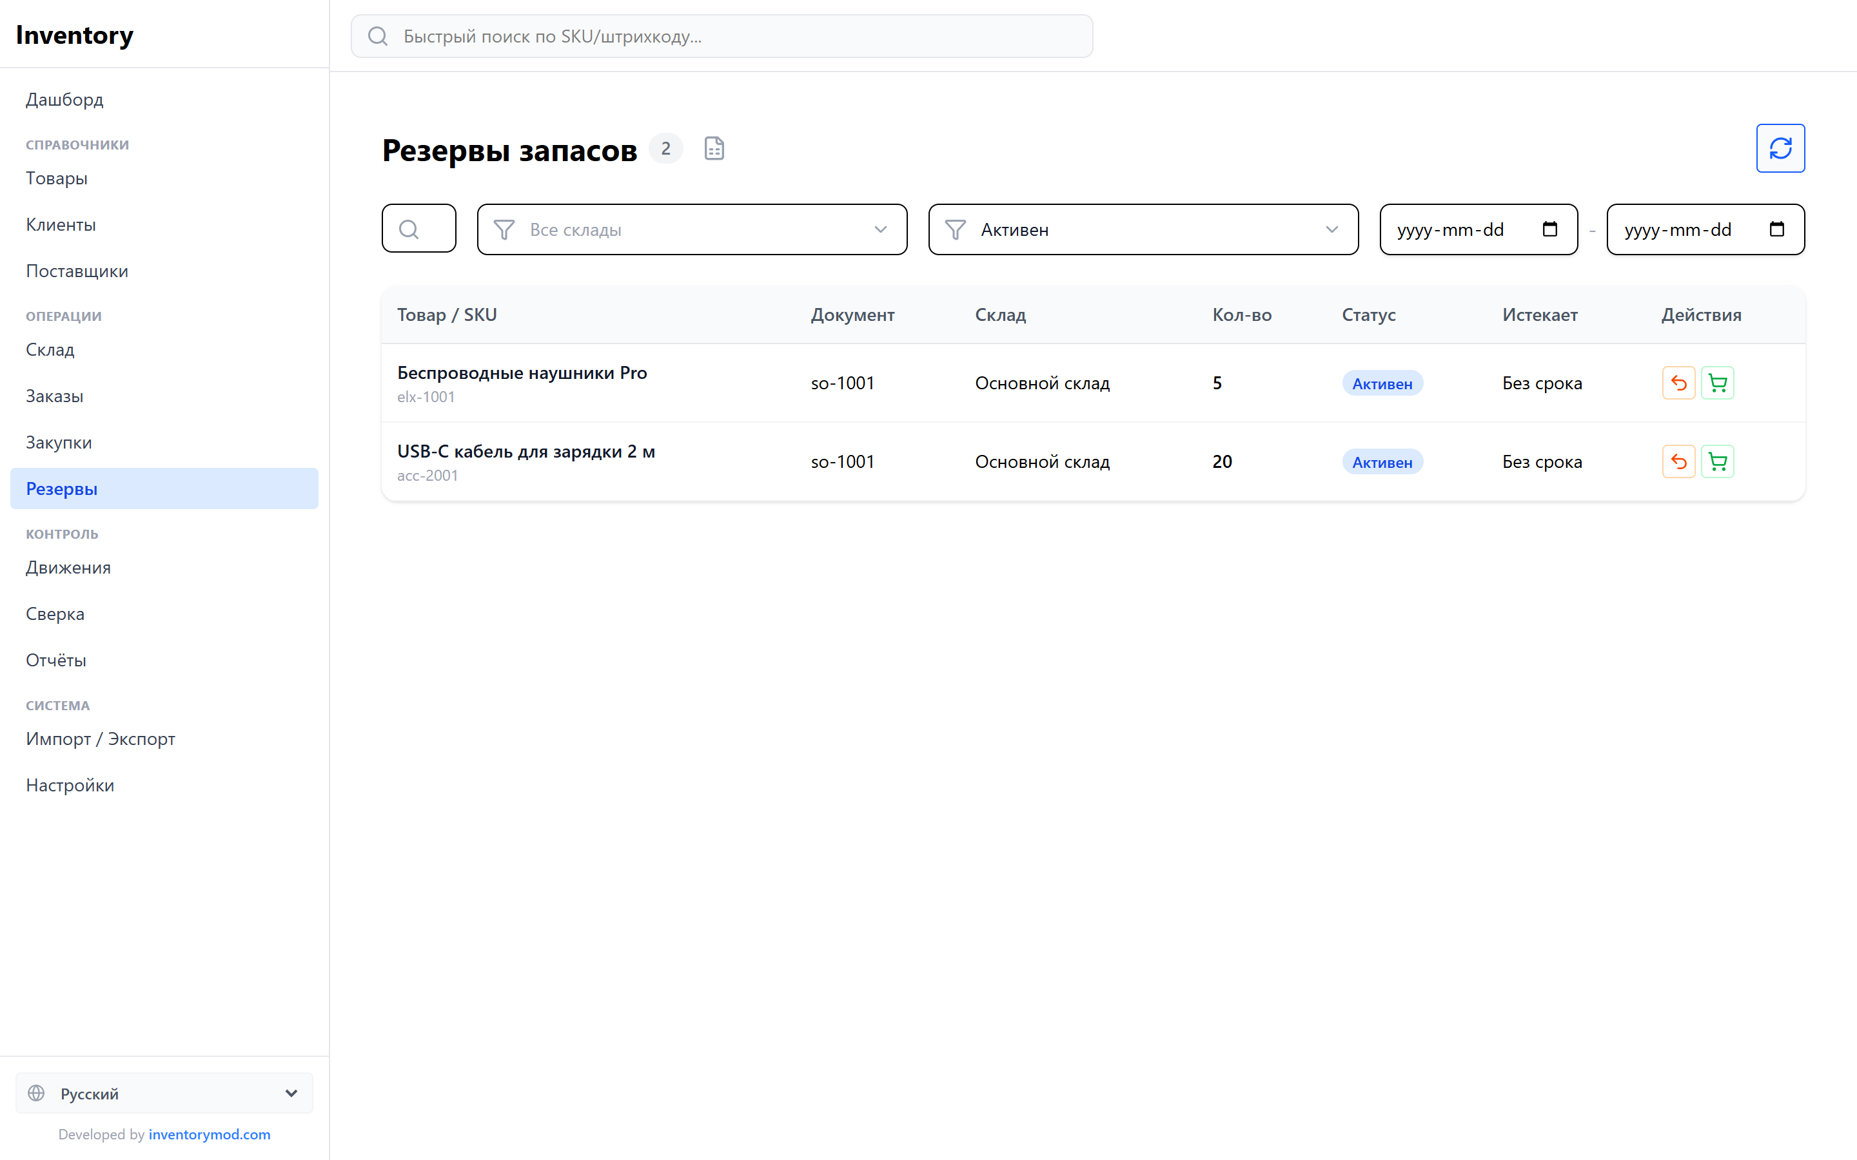Click Без срока in the USB-C row
1857x1160 pixels.
pos(1542,462)
